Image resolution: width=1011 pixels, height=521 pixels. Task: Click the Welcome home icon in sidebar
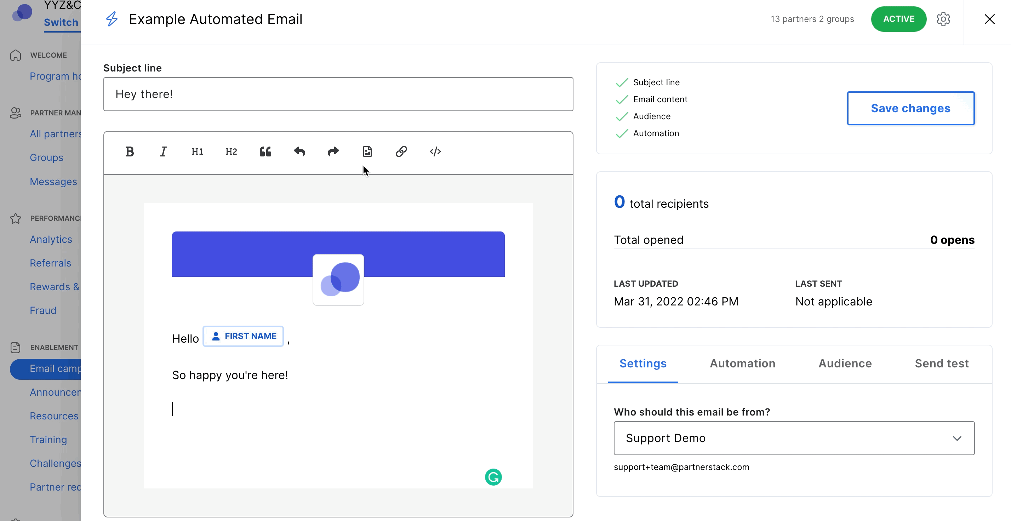[x=16, y=55]
